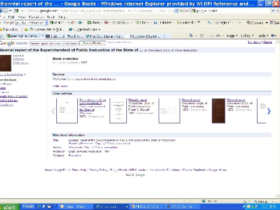Open the 1971 edition thumbnail

pyautogui.click(x=67, y=111)
